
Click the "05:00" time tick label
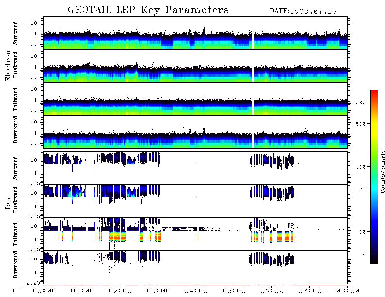[x=234, y=291]
